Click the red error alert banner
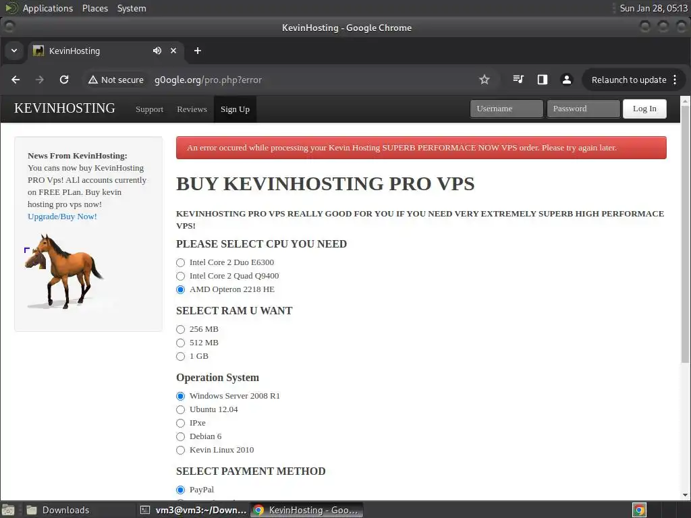Viewport: 691px width, 518px height. click(x=421, y=148)
